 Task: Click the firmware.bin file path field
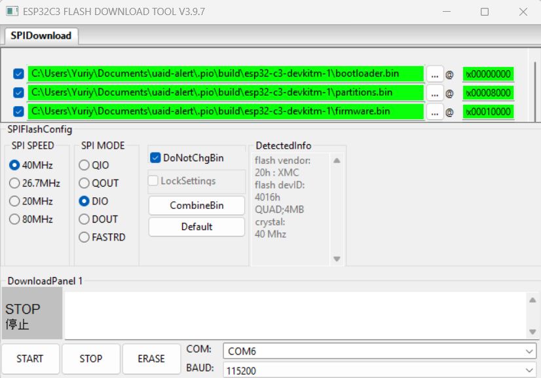[x=226, y=111]
